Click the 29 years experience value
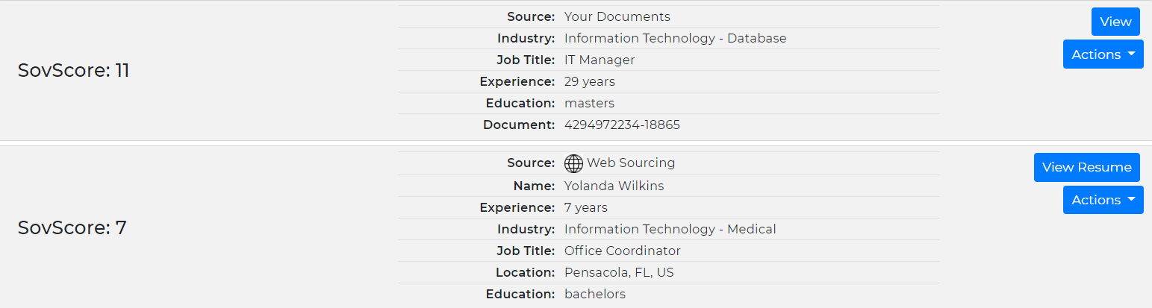The width and height of the screenshot is (1152, 308). tap(590, 81)
